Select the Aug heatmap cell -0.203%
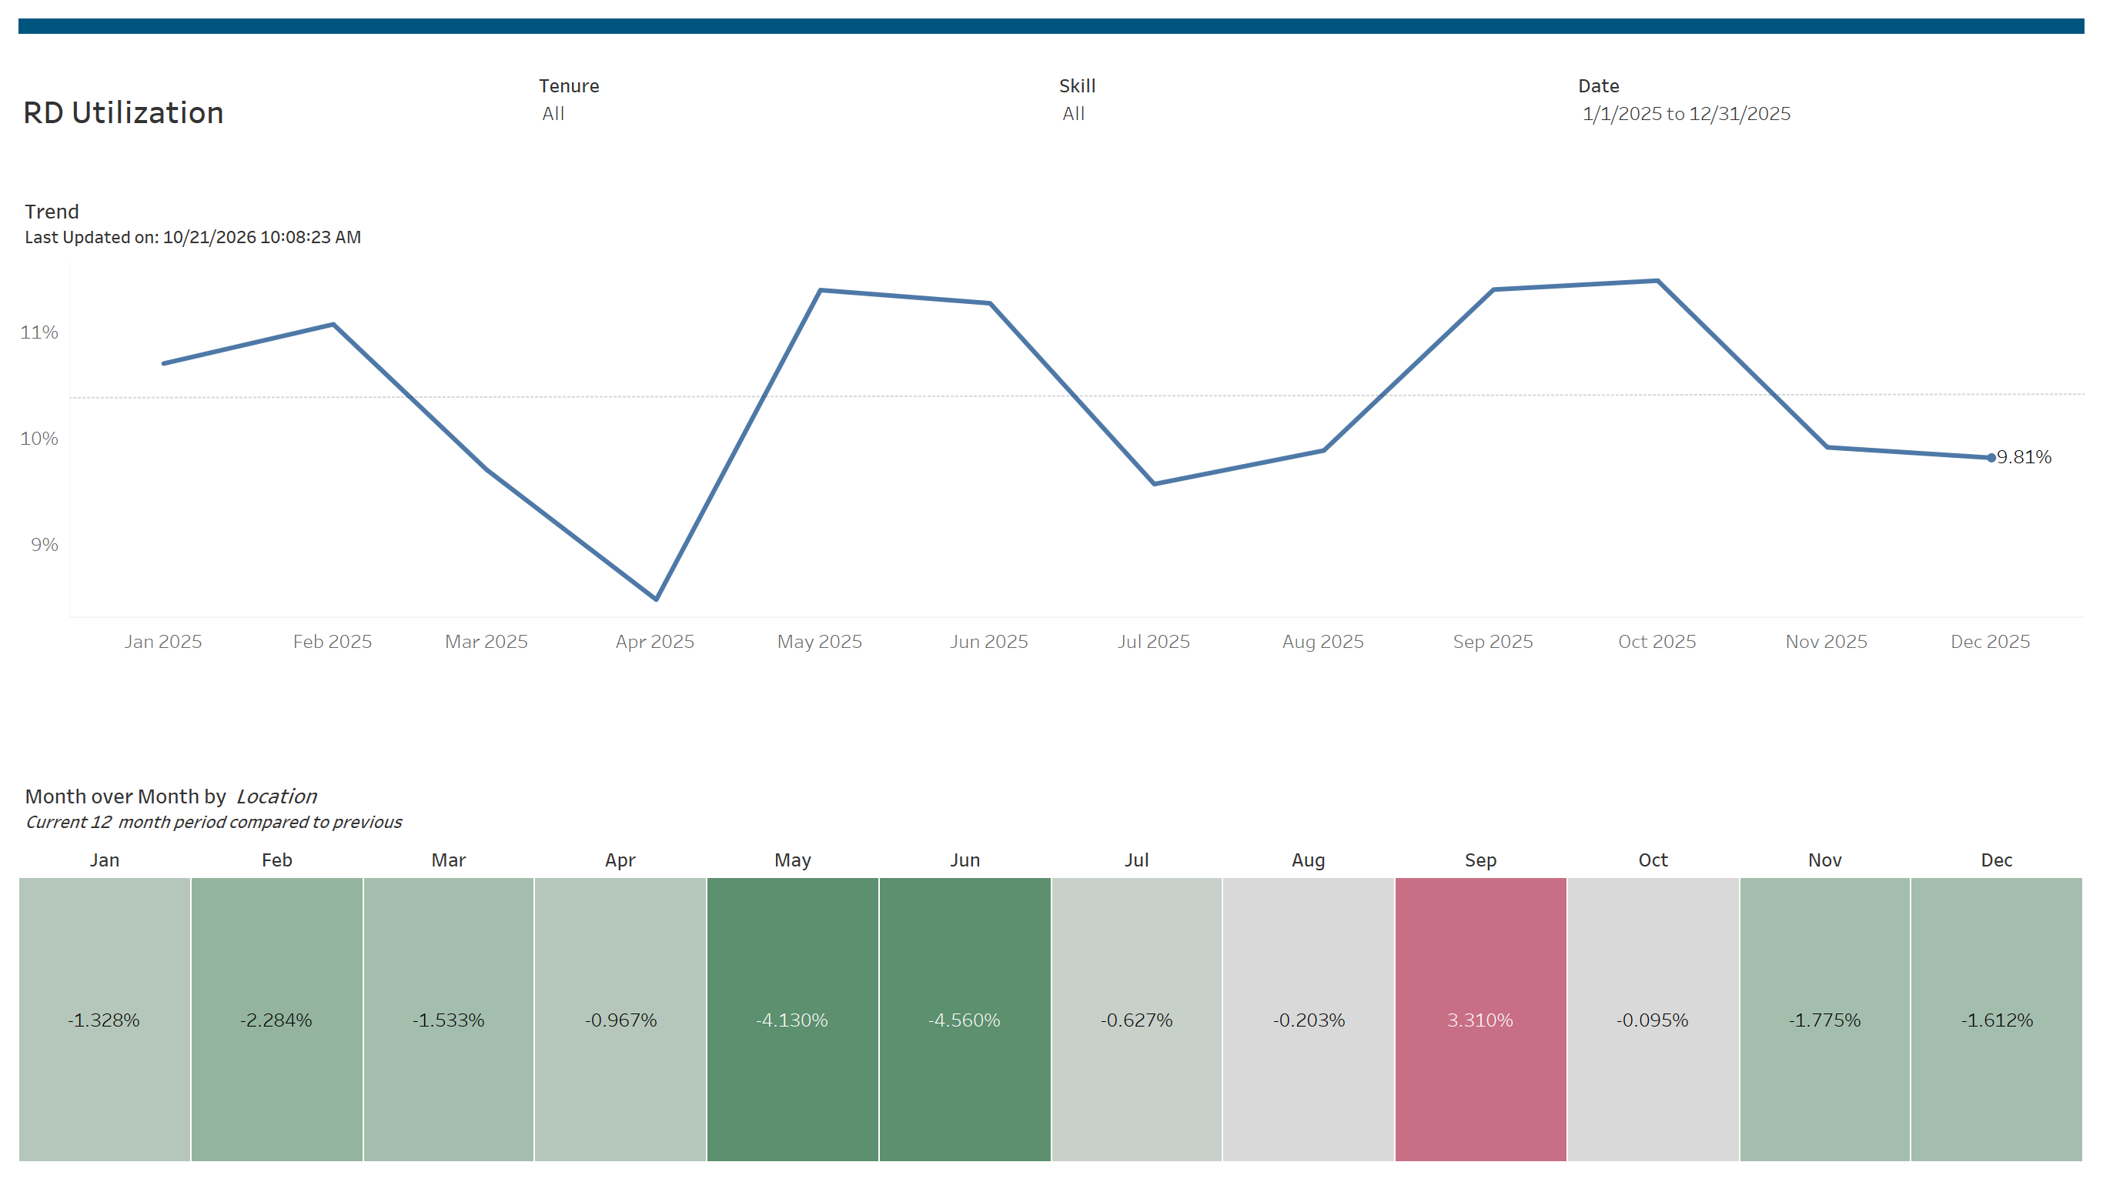The width and height of the screenshot is (2103, 1182). point(1309,1020)
